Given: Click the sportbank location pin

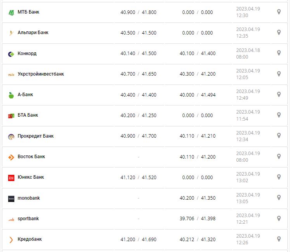Looking at the screenshot, I should click(278, 218).
